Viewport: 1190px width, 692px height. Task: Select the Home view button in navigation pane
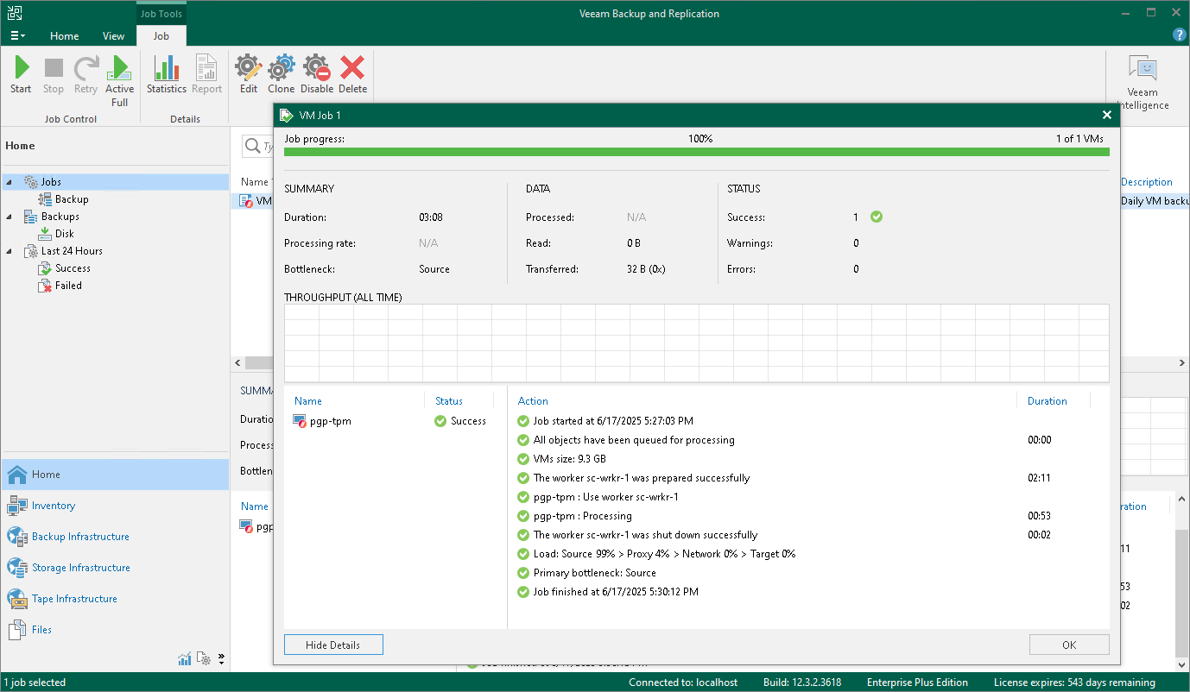[x=115, y=475]
